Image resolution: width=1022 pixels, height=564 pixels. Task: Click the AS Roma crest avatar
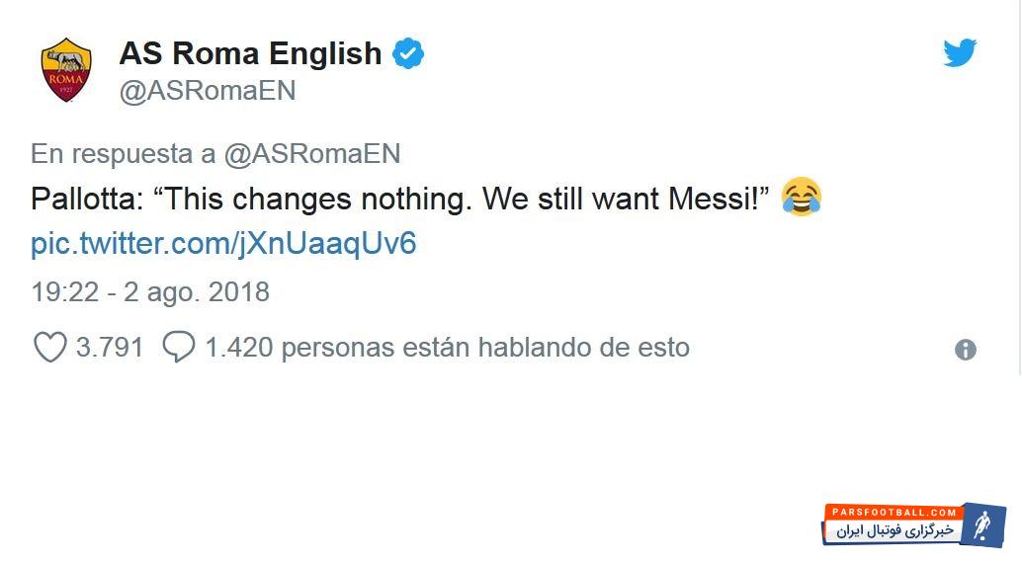point(66,69)
